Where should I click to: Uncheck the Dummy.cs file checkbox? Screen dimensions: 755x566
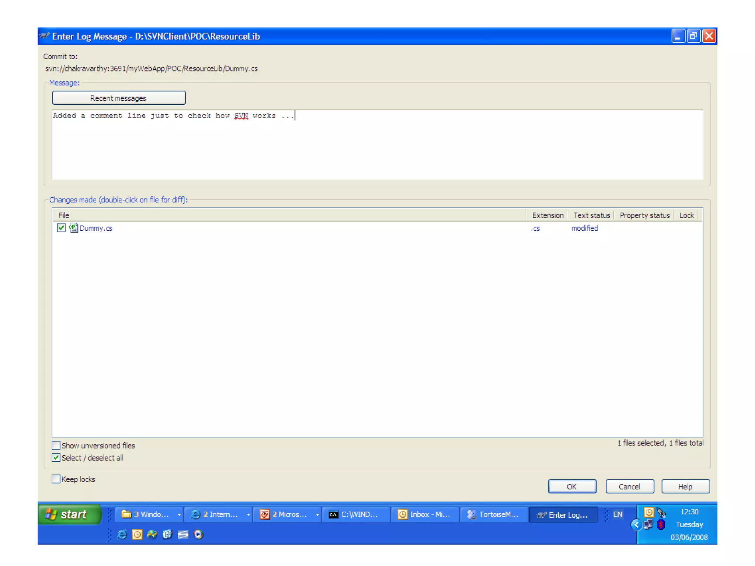(x=61, y=228)
